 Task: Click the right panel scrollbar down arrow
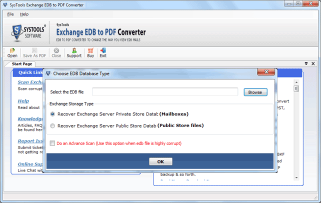(x=296, y=177)
